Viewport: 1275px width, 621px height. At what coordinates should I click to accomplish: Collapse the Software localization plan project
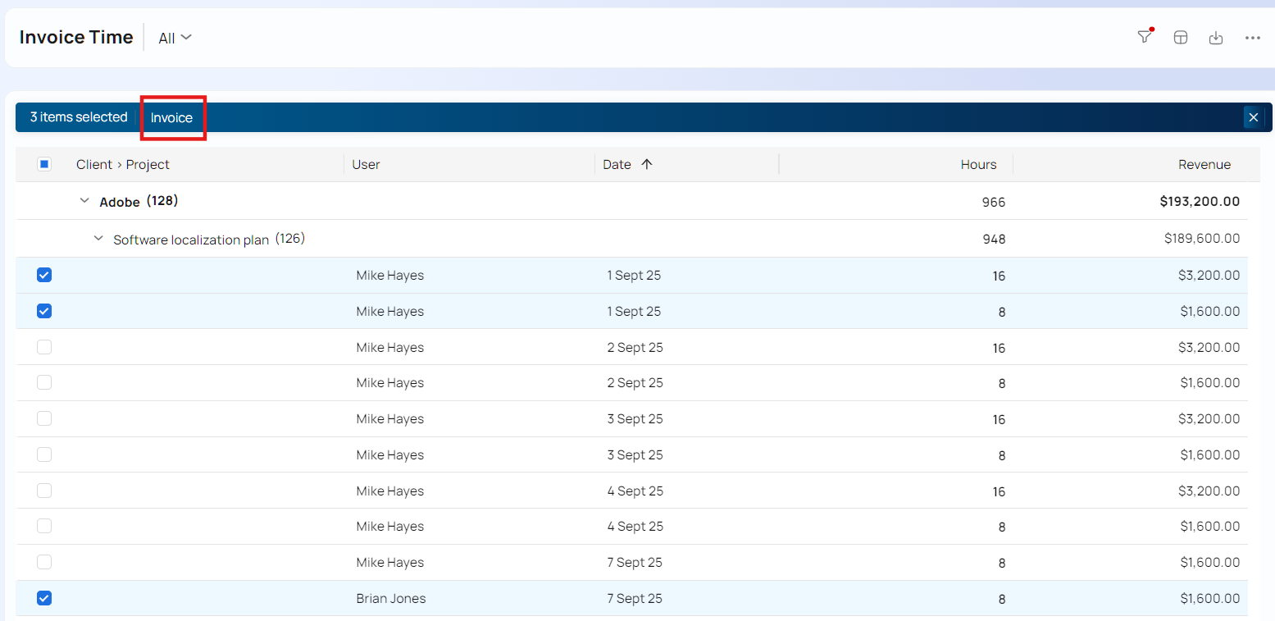[x=98, y=239]
